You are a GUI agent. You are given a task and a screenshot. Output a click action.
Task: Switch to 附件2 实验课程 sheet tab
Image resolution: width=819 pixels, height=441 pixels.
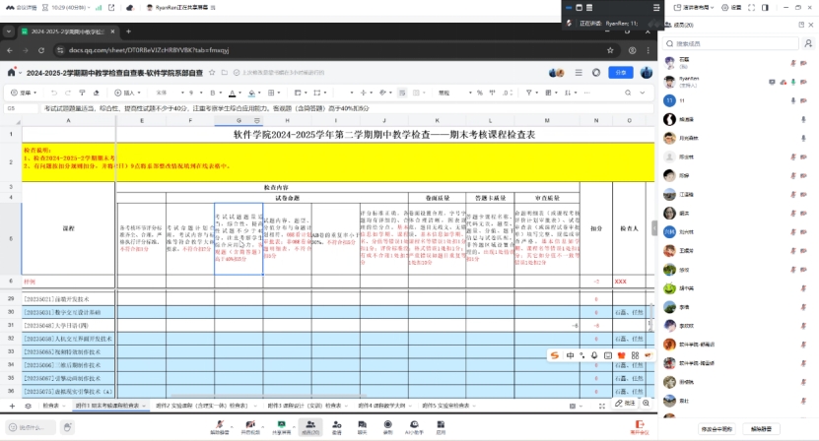185,406
